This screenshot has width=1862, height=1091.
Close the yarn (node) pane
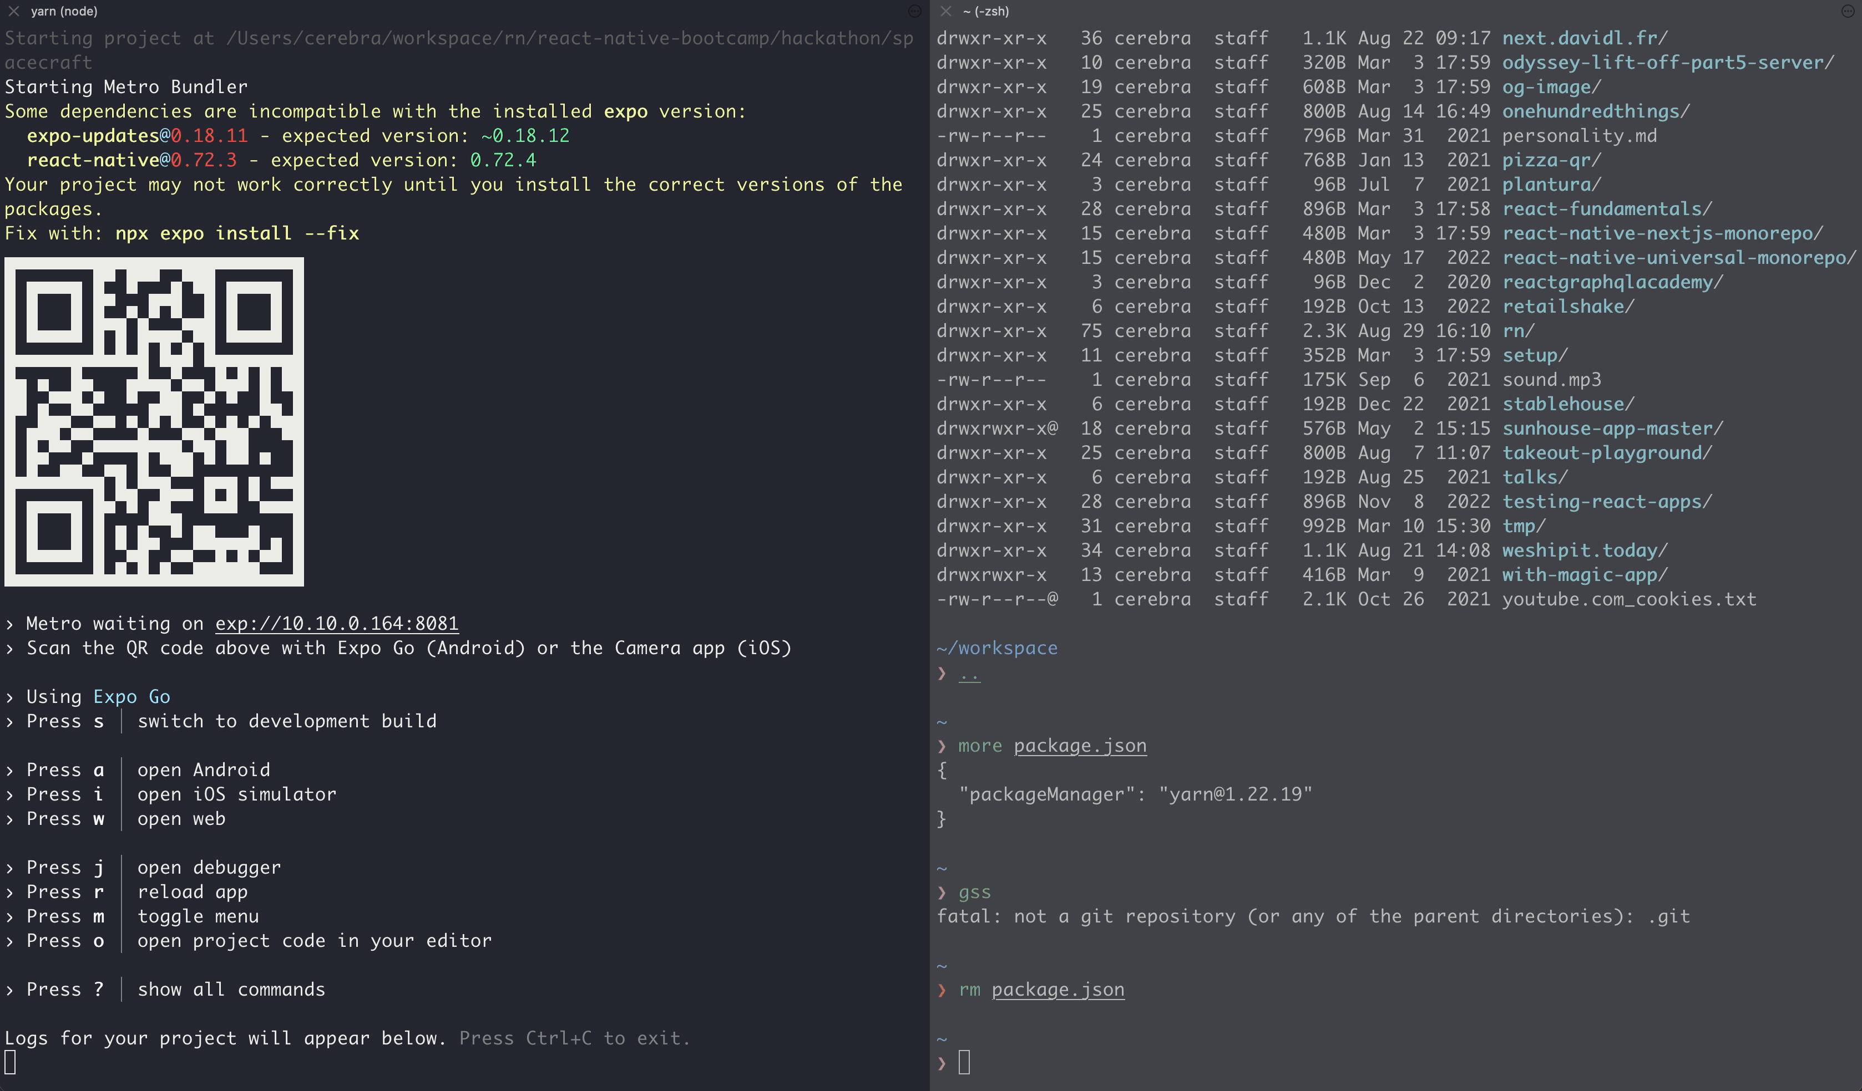(x=13, y=11)
